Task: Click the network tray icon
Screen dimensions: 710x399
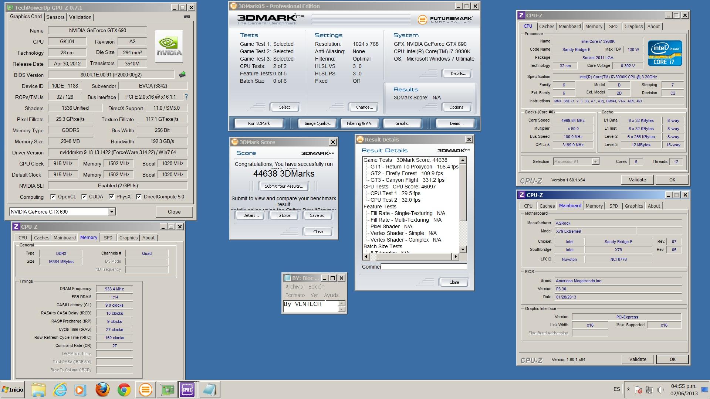Action: (649, 390)
